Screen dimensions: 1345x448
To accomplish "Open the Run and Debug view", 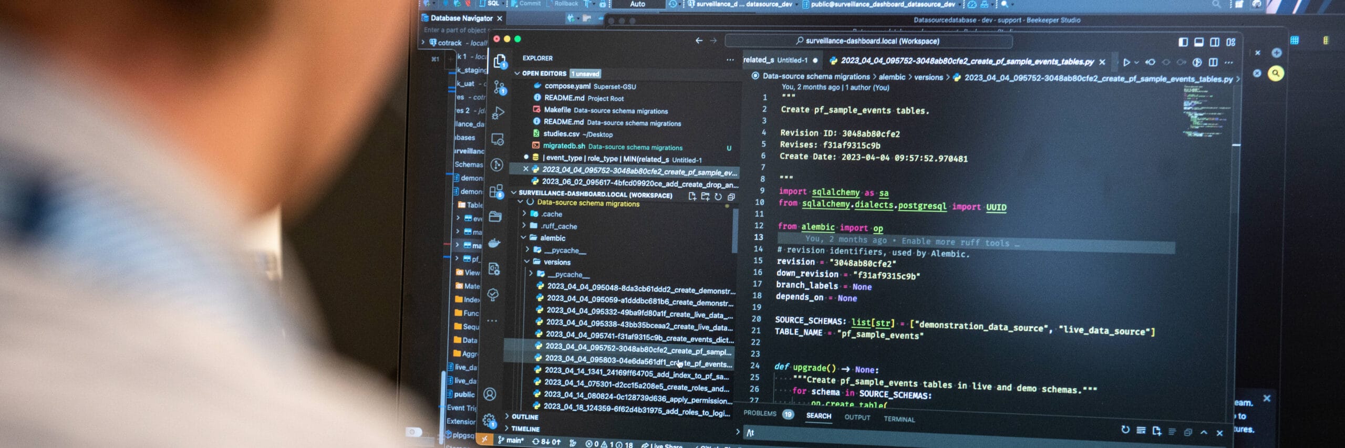I will [x=498, y=113].
